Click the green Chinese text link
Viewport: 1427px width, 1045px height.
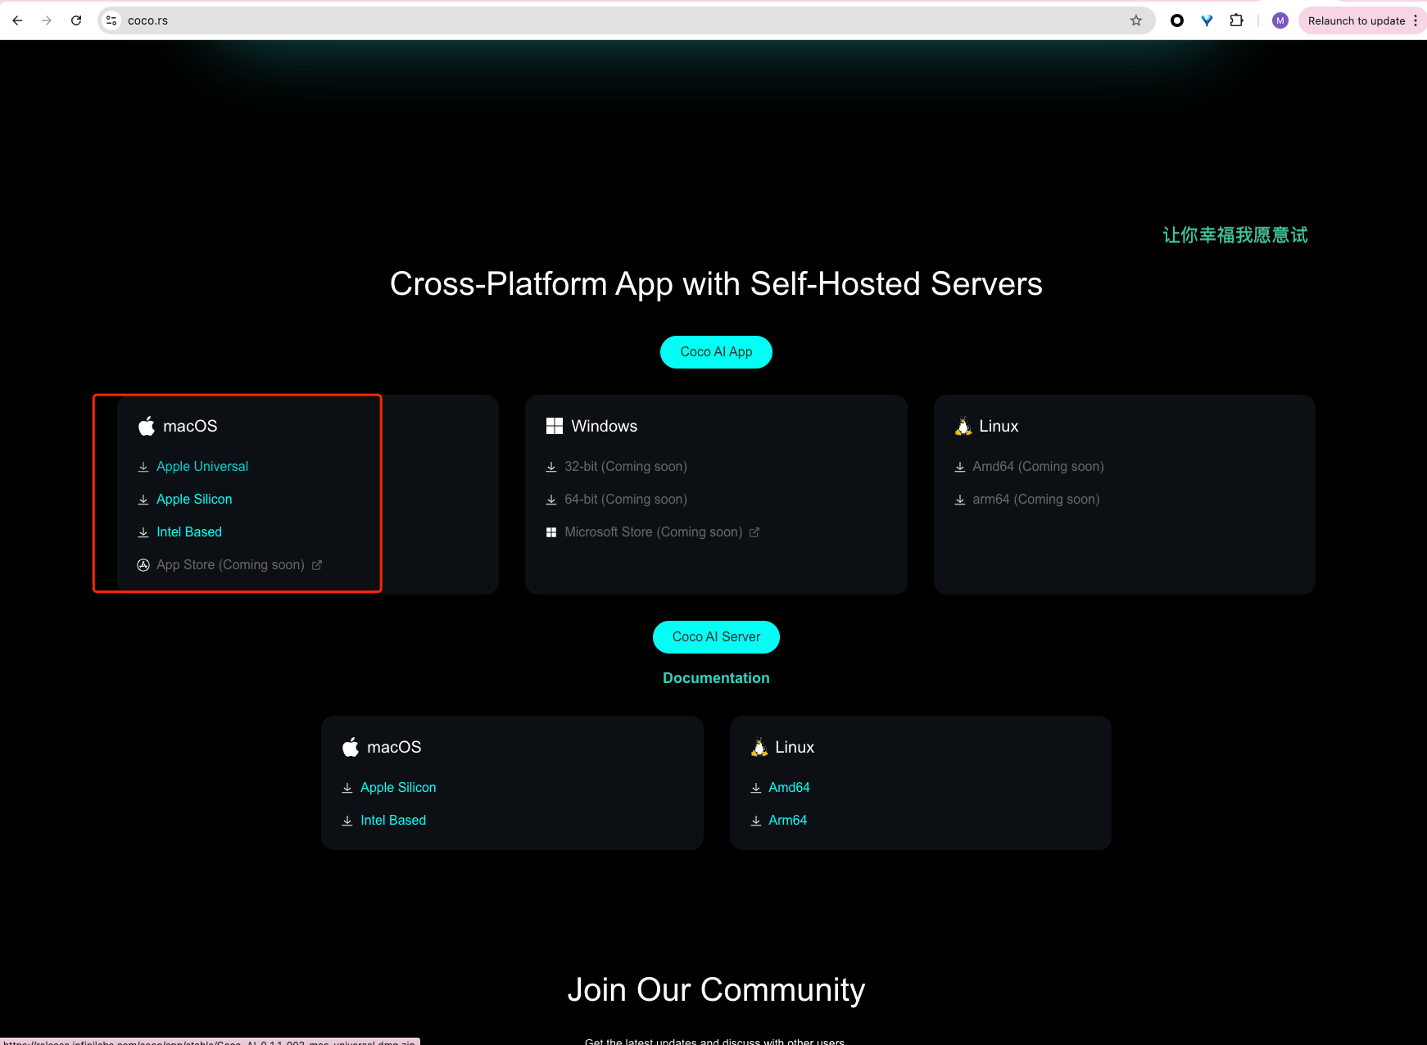tap(1234, 236)
